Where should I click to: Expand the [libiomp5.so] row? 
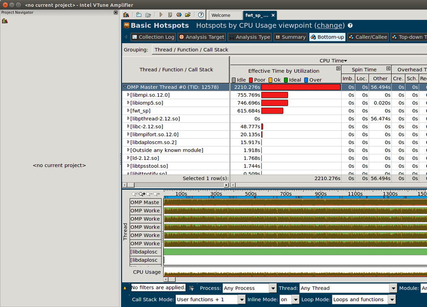tap(128, 103)
